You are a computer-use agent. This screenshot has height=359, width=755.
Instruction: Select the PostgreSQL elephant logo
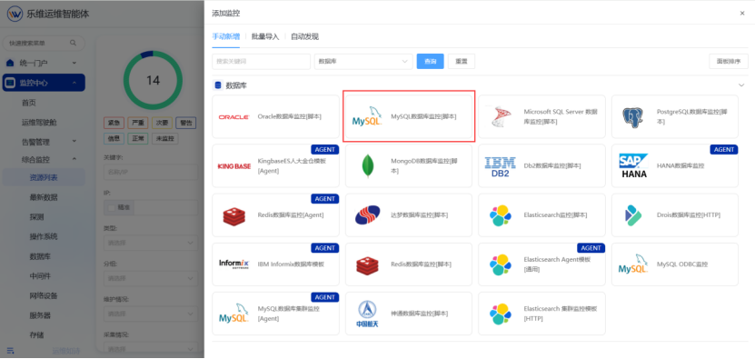click(633, 117)
